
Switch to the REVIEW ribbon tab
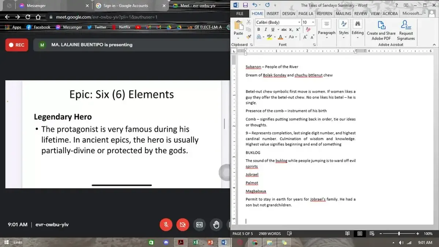[361, 14]
